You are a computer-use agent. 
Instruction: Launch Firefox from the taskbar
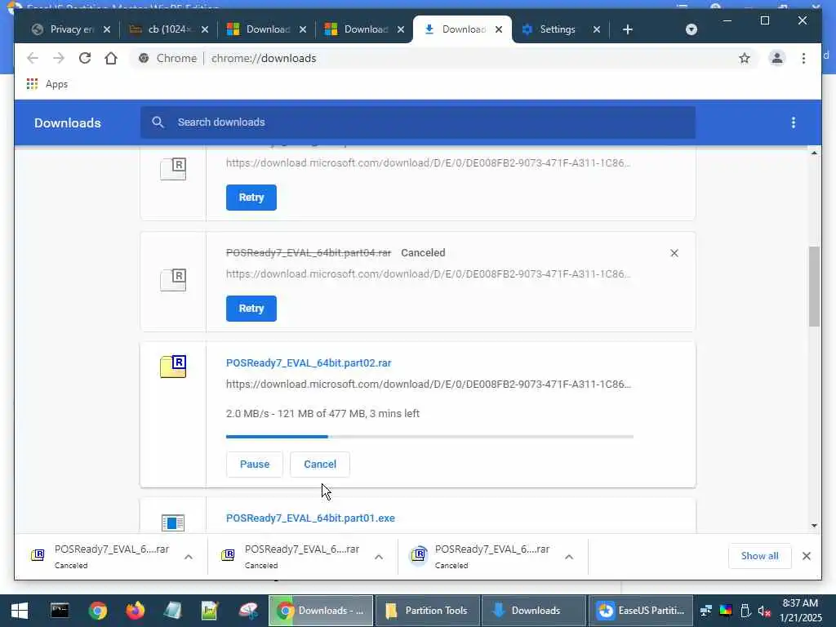point(135,611)
